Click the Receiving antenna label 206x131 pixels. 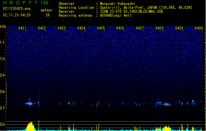[75, 15]
